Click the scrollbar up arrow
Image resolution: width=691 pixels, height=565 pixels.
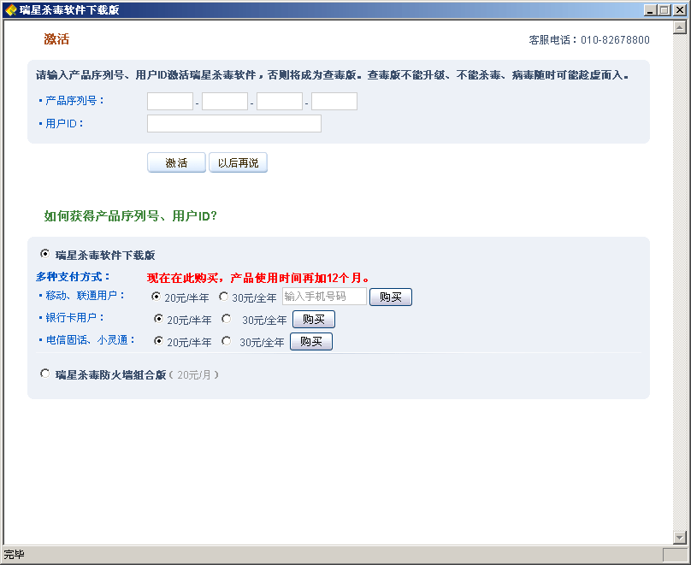point(680,27)
